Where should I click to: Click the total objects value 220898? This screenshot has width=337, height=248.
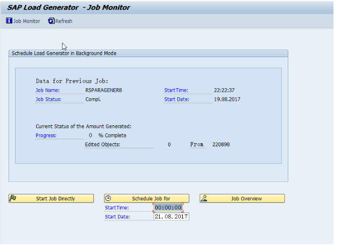[221, 144]
